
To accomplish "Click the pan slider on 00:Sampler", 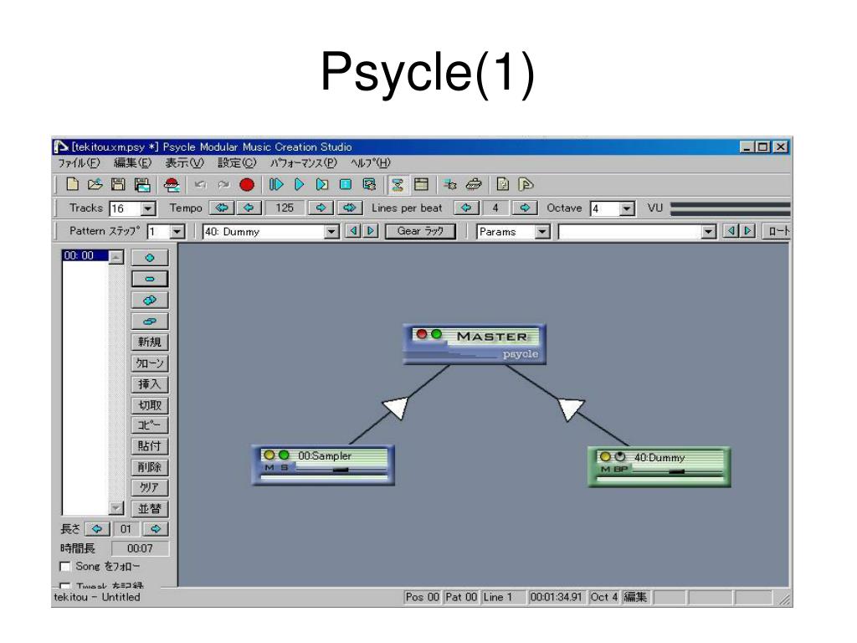I will [x=340, y=469].
